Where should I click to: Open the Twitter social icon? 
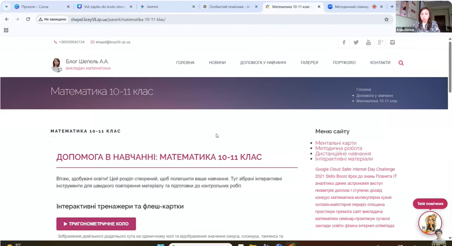tap(356, 43)
